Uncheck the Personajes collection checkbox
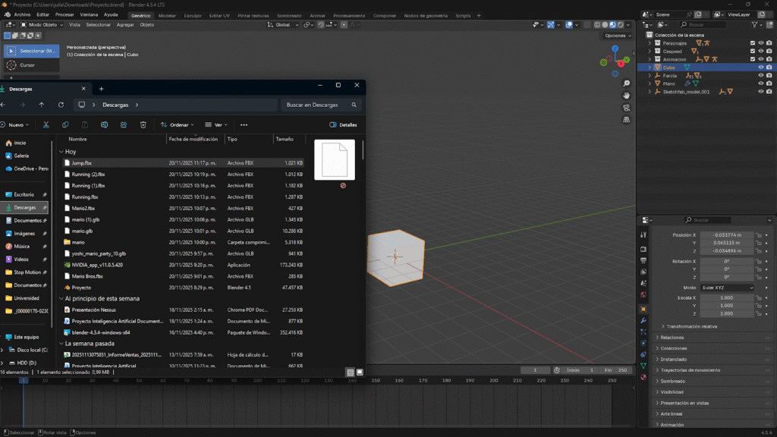The width and height of the screenshot is (777, 437). click(x=752, y=43)
